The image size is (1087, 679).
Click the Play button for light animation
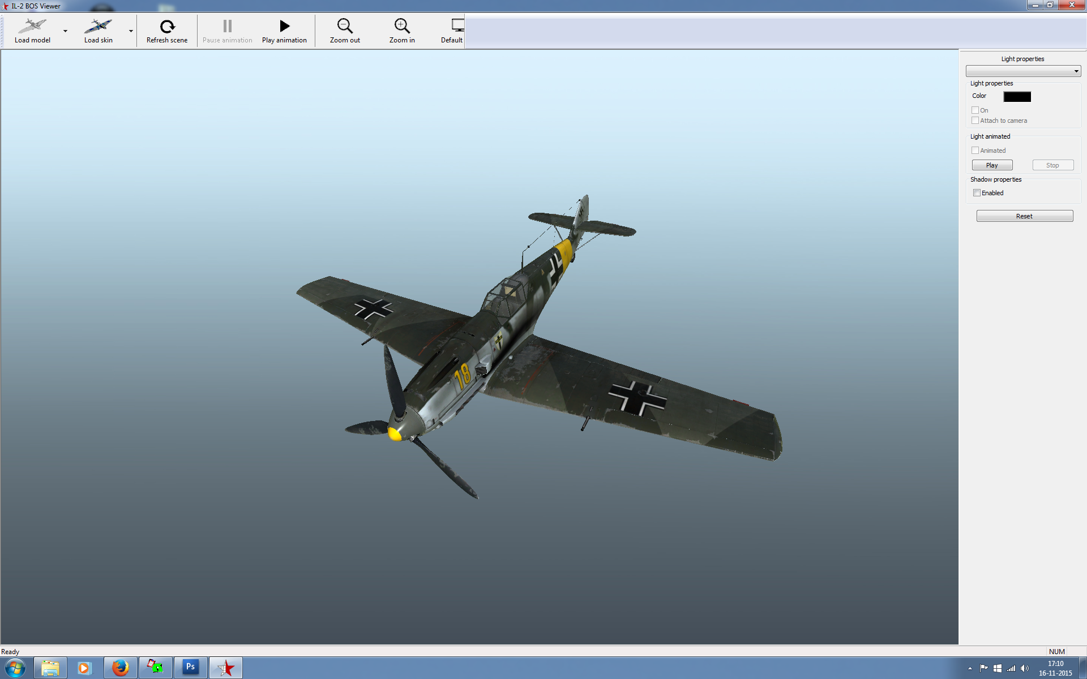pos(992,165)
